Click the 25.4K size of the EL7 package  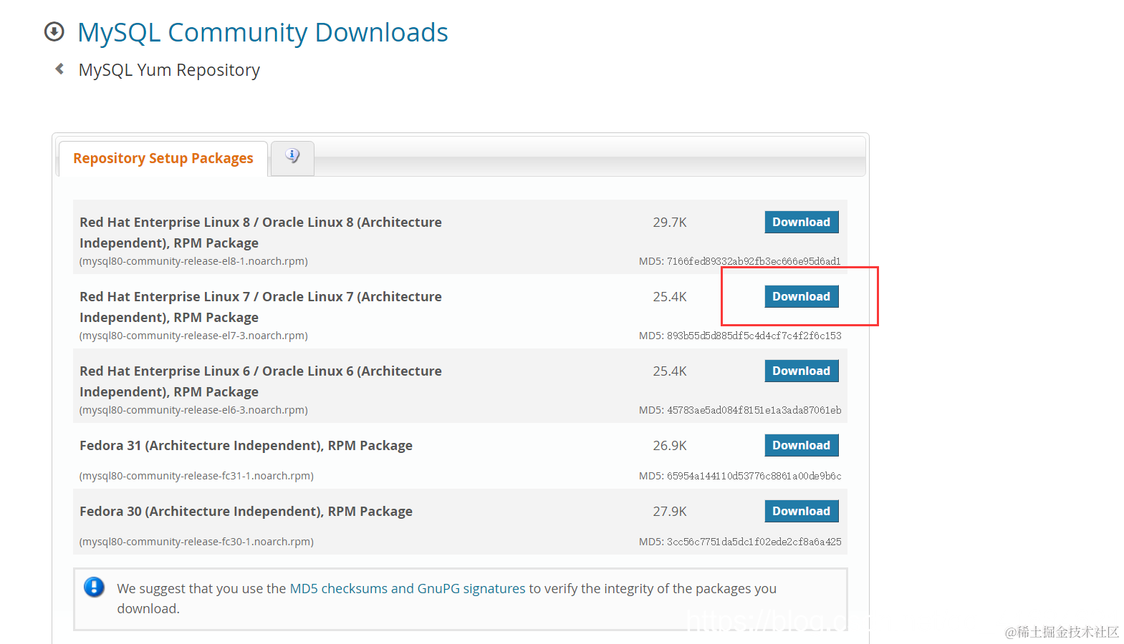point(670,297)
